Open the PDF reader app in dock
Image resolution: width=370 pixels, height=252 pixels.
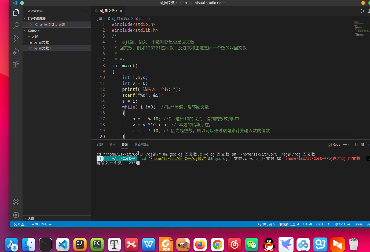coord(166,244)
